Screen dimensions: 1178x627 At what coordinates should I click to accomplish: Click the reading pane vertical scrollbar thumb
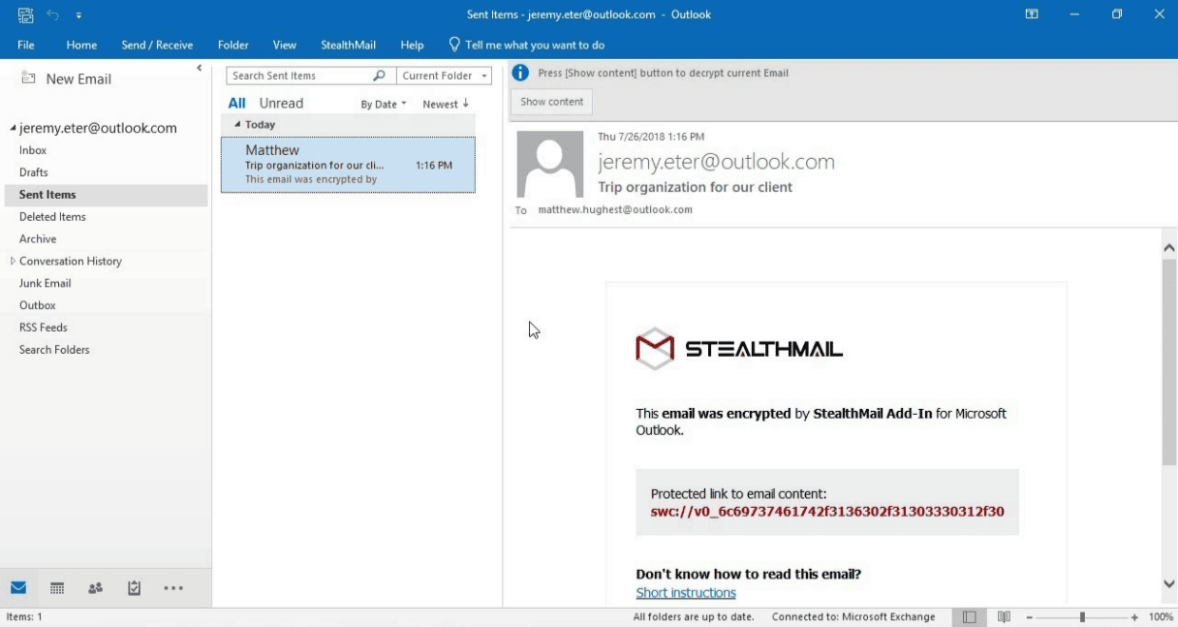pos(1168,362)
